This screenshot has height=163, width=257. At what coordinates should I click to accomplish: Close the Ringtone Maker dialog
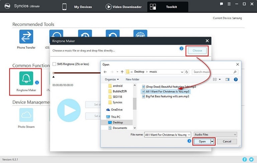[x=207, y=41]
